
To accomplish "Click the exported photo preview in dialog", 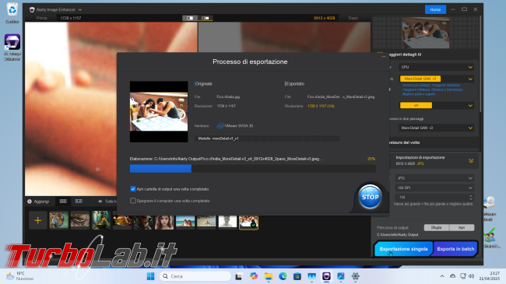I will pos(159,112).
